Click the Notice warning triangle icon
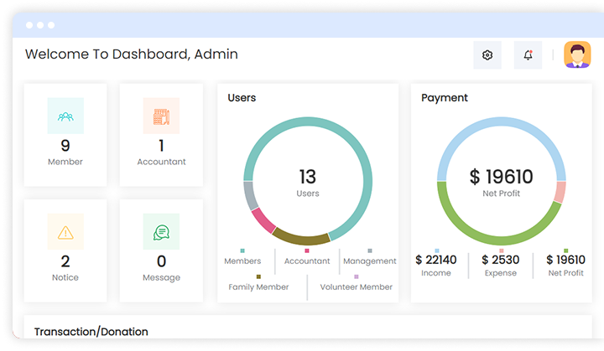 tap(65, 232)
